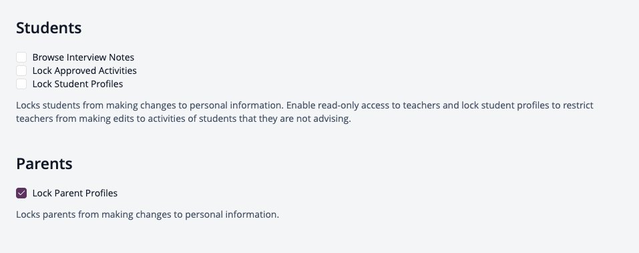Click the 'Lock Approved Activities' label text

tap(84, 71)
